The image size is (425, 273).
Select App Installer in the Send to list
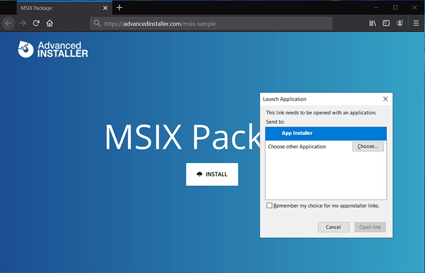[x=326, y=133]
